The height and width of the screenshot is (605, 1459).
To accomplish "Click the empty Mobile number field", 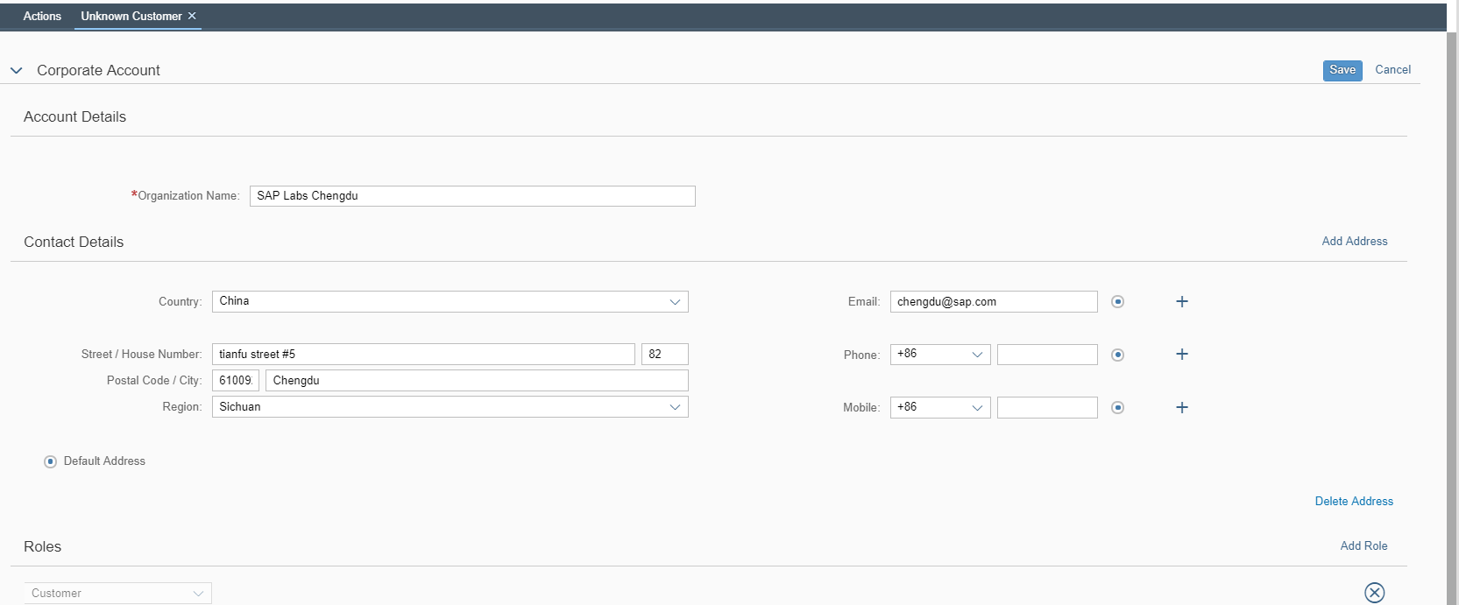I will tap(1047, 407).
